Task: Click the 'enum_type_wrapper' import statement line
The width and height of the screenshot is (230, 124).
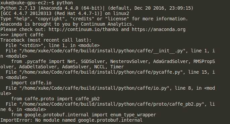Action: point(83,115)
